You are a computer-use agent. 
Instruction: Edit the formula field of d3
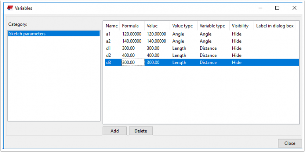[133, 63]
